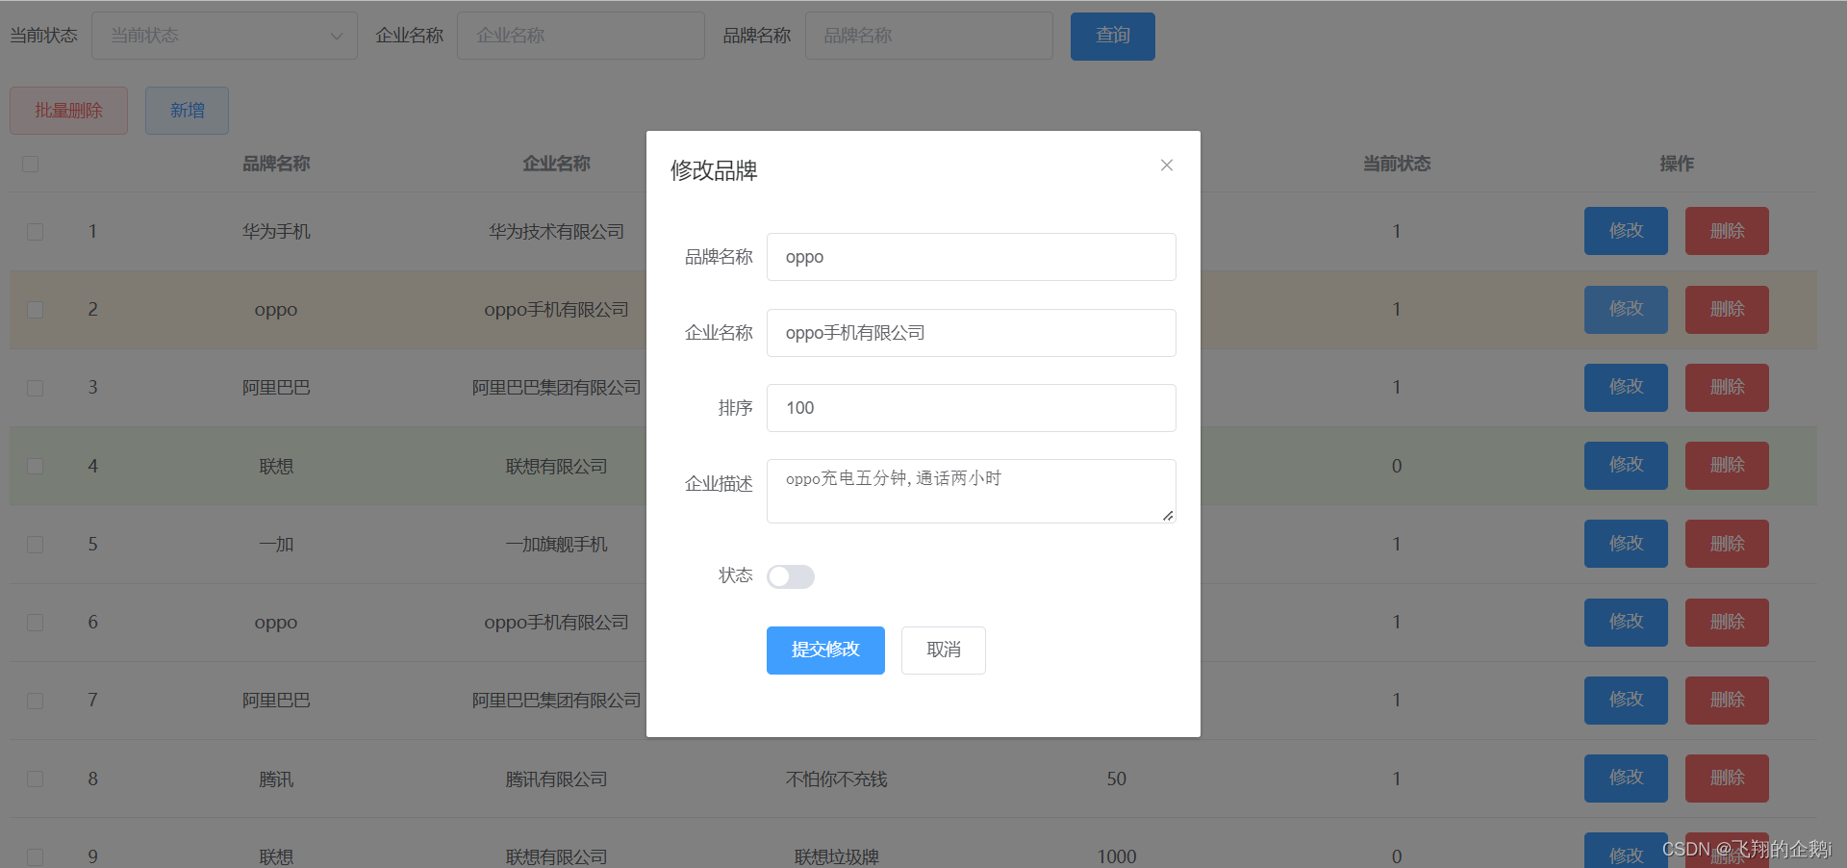The height and width of the screenshot is (868, 1847).
Task: Click the 联想垃圾牌 description cell
Action: tap(836, 856)
